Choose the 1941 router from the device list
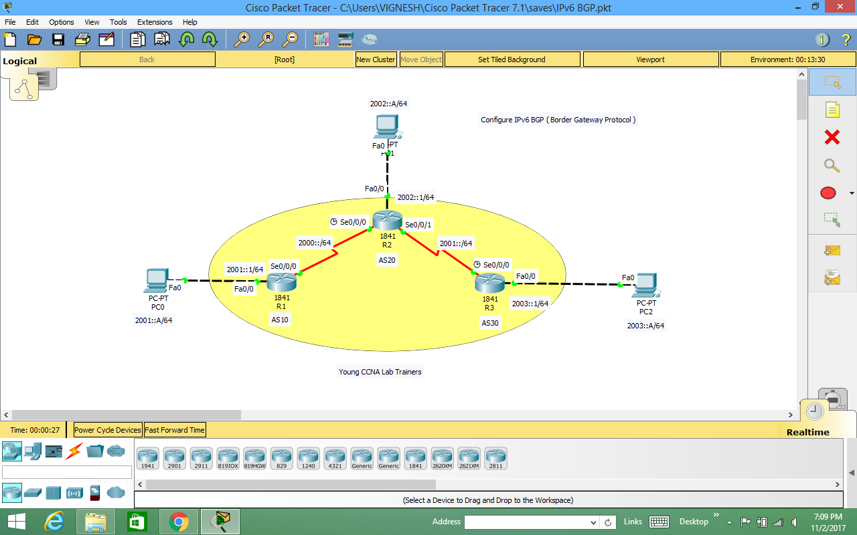Viewport: 857px width, 535px height. [x=147, y=457]
